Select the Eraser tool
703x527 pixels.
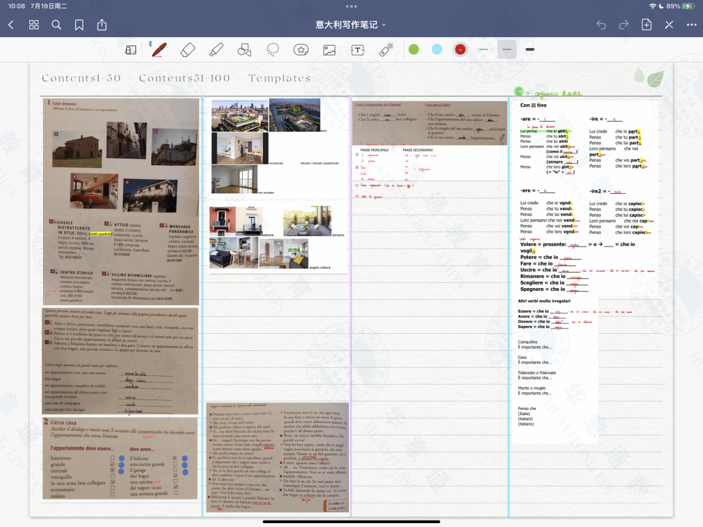click(188, 49)
